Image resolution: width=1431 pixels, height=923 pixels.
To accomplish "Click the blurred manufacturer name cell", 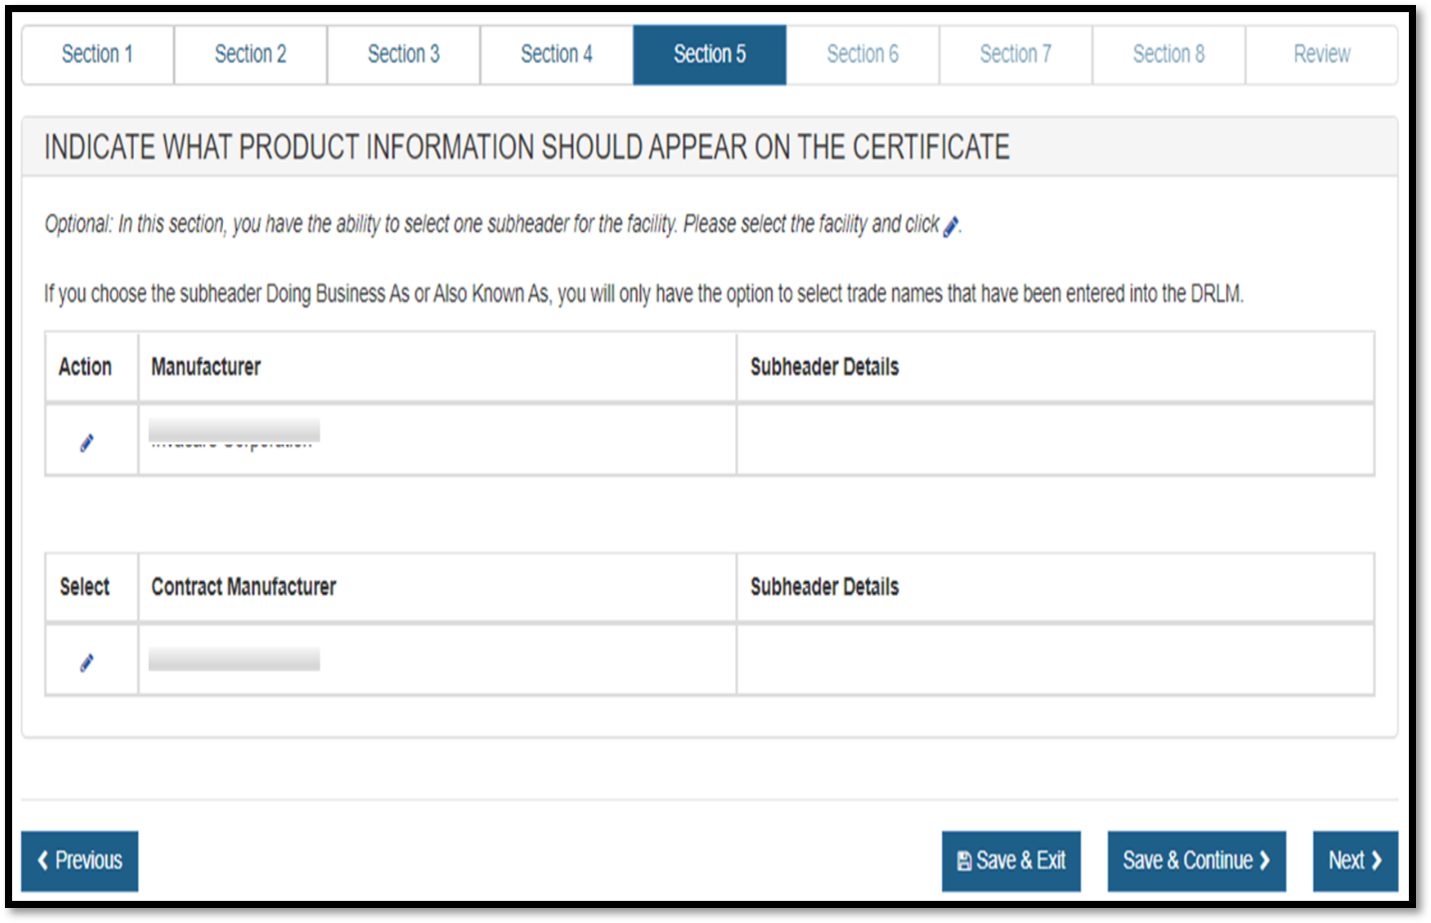I will click(x=234, y=434).
